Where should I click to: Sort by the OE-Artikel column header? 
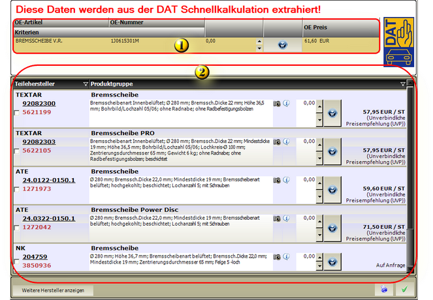click(x=61, y=23)
